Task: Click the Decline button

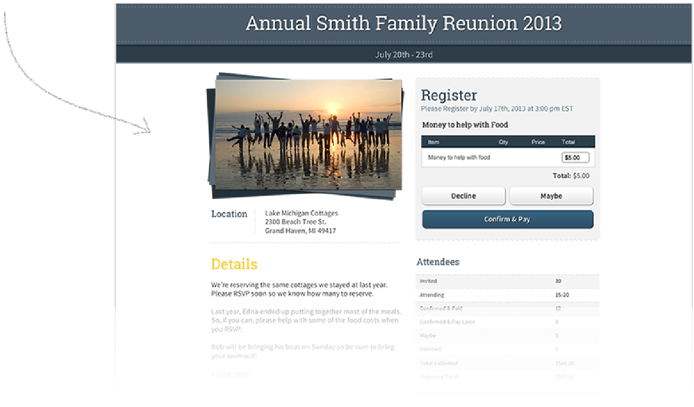Action: tap(463, 196)
